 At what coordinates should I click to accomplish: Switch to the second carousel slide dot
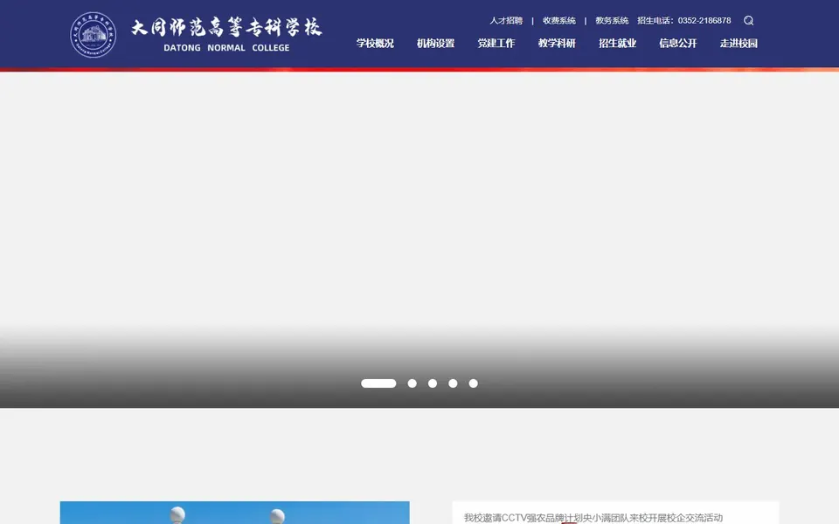(412, 383)
